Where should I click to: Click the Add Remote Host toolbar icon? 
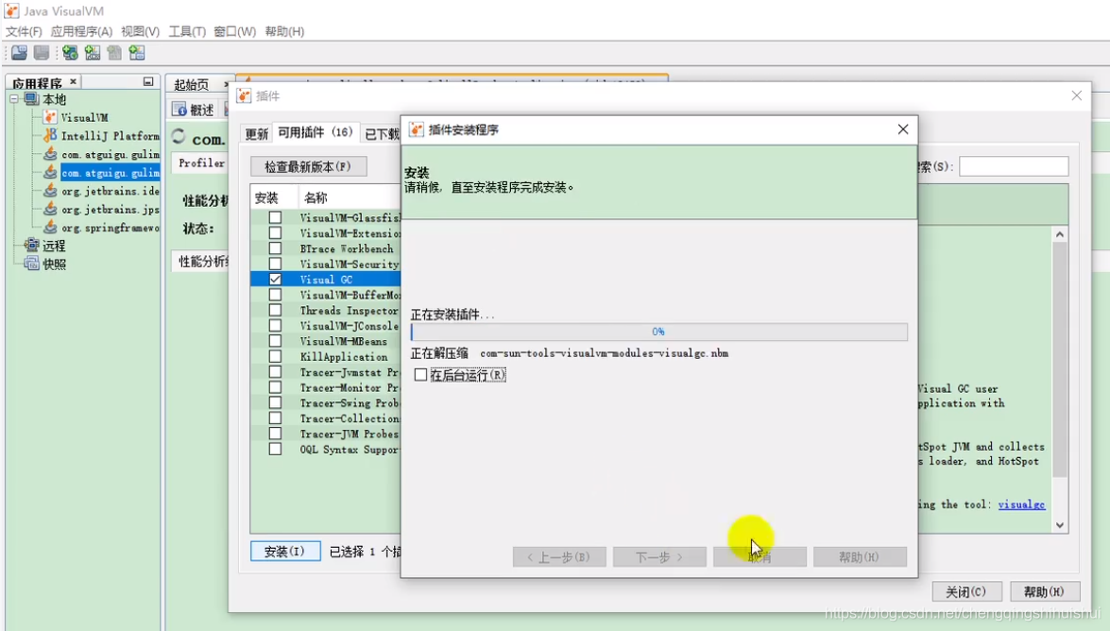[69, 52]
